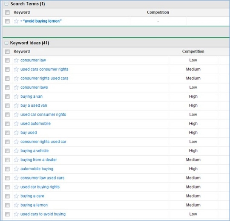This screenshot has width=230, height=221.
Task: Star the buying a van keyword
Action: click(x=16, y=96)
